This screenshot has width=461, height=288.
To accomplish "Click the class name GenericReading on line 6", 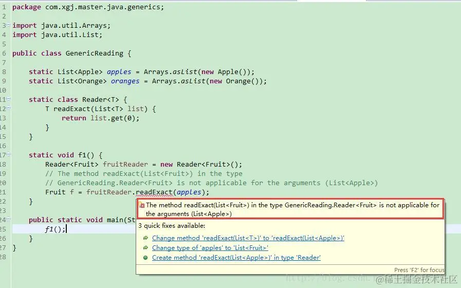I will pos(95,53).
